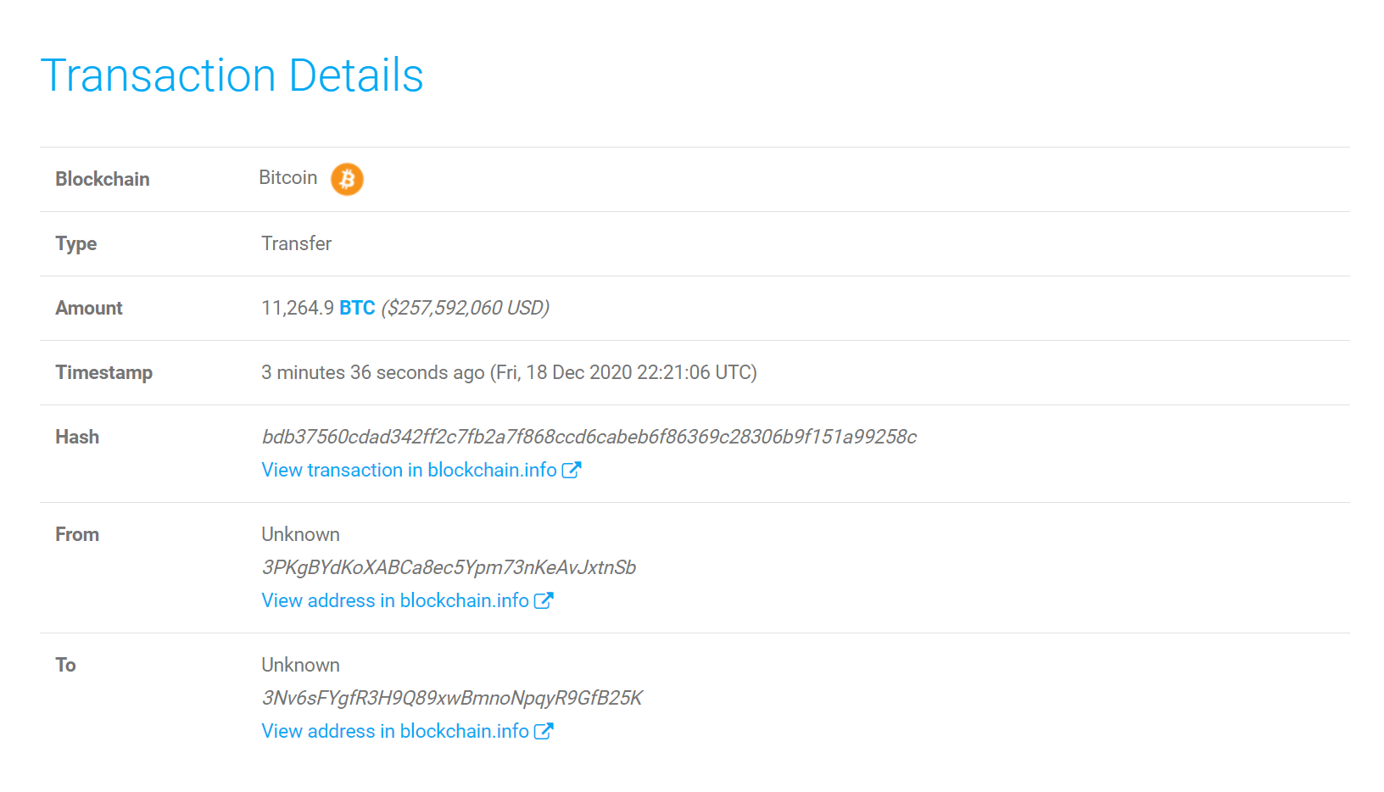
Task: Click the external link icon next to the To address link
Action: pyautogui.click(x=544, y=730)
